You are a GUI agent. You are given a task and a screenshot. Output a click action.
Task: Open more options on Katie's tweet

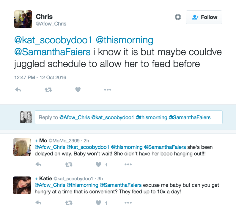128,203
